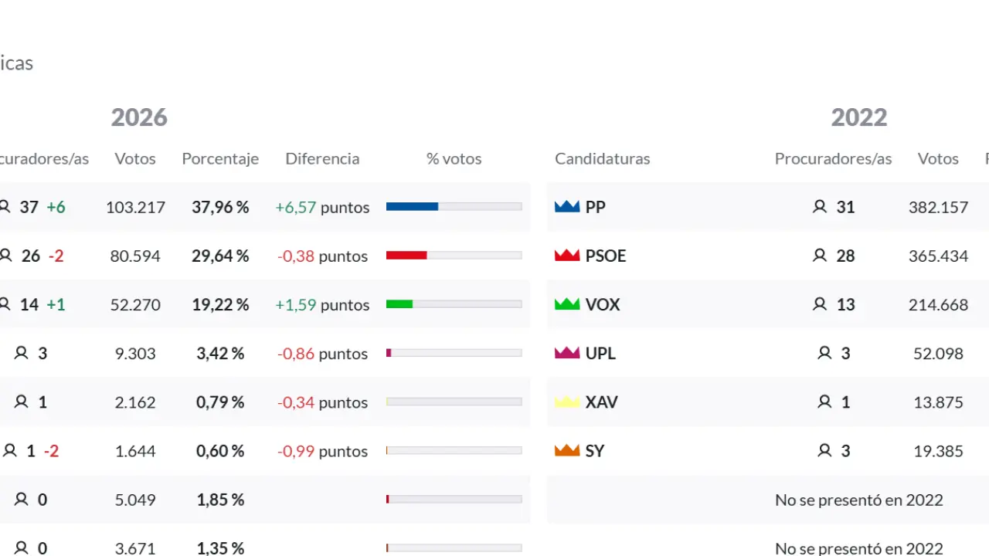Click the red 29,64 % vote bar
The width and height of the screenshot is (989, 556).
(407, 256)
